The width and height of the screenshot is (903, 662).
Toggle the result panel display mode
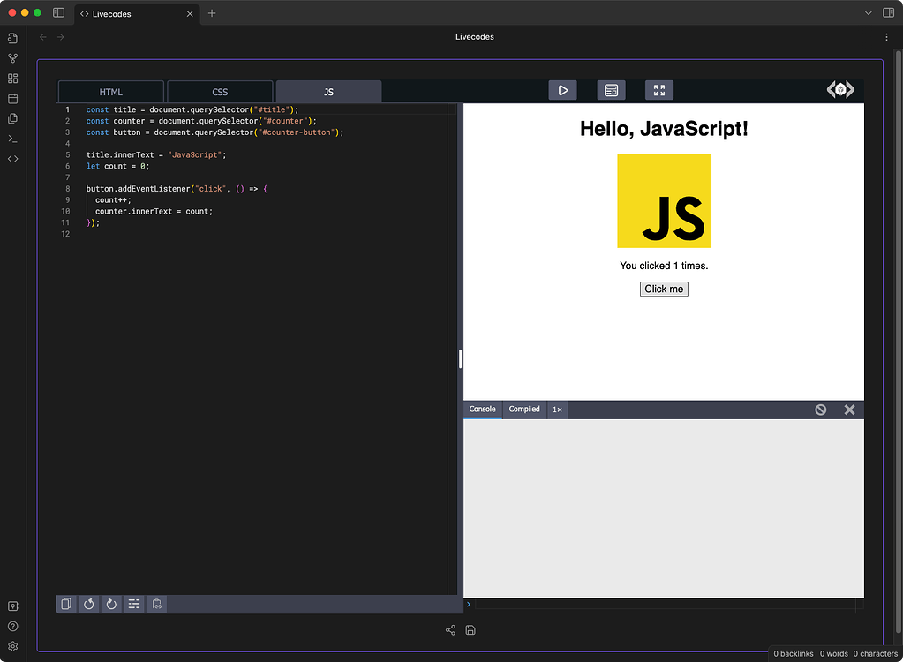click(x=611, y=89)
